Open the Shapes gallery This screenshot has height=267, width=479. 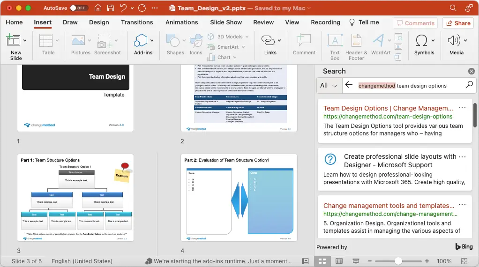[x=175, y=44]
